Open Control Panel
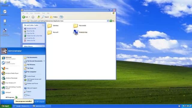The width and height of the screenshot is (192, 108). point(29,76)
